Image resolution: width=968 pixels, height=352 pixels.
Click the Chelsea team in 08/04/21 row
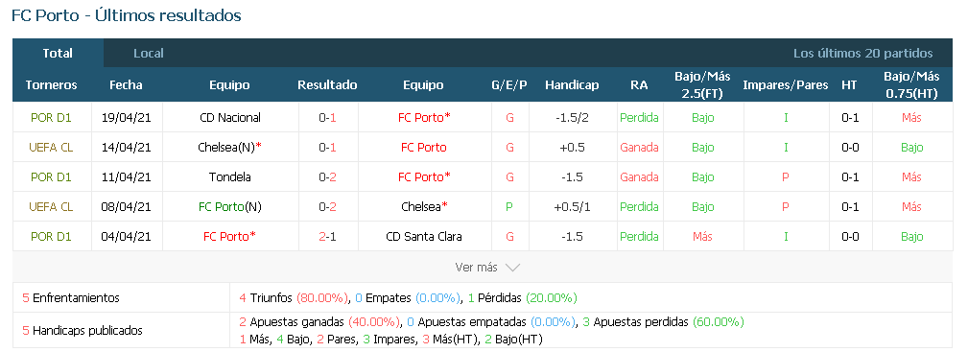click(x=424, y=206)
